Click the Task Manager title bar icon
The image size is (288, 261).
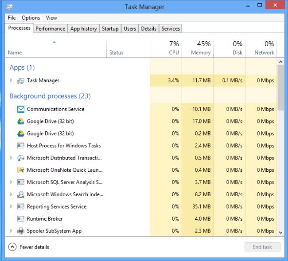pyautogui.click(x=9, y=7)
